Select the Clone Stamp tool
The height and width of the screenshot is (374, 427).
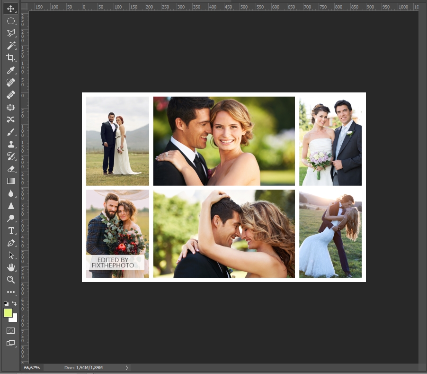point(10,144)
